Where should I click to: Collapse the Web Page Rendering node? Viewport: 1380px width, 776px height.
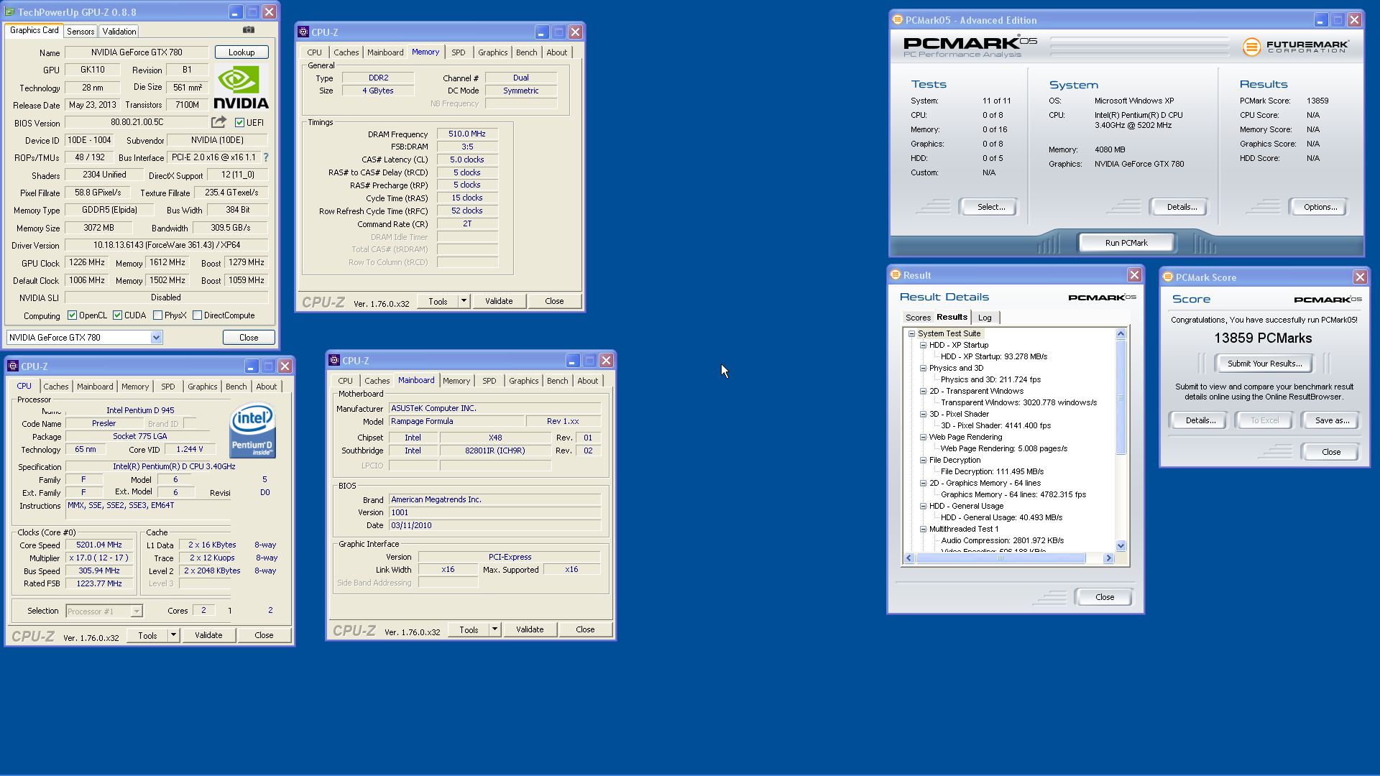(x=923, y=437)
